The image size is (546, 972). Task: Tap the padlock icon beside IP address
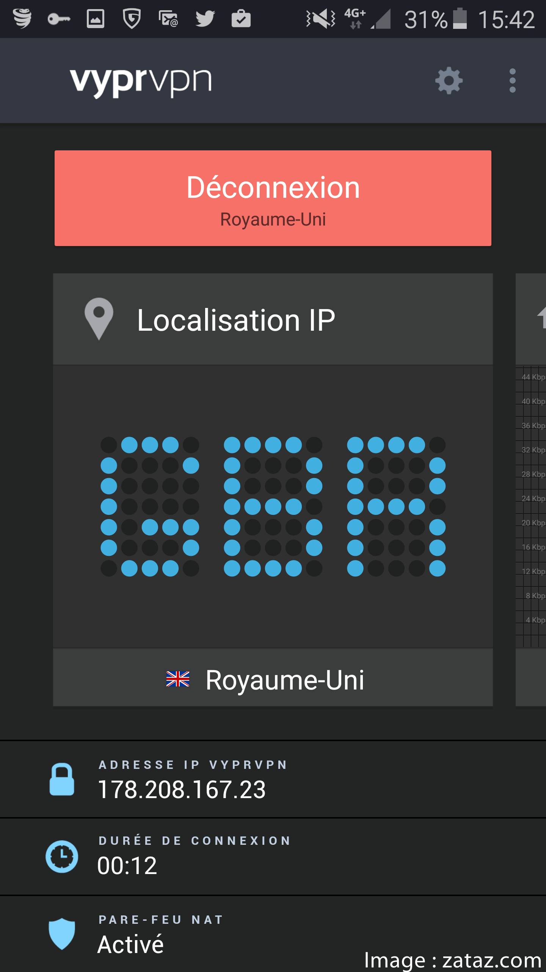[x=62, y=779]
